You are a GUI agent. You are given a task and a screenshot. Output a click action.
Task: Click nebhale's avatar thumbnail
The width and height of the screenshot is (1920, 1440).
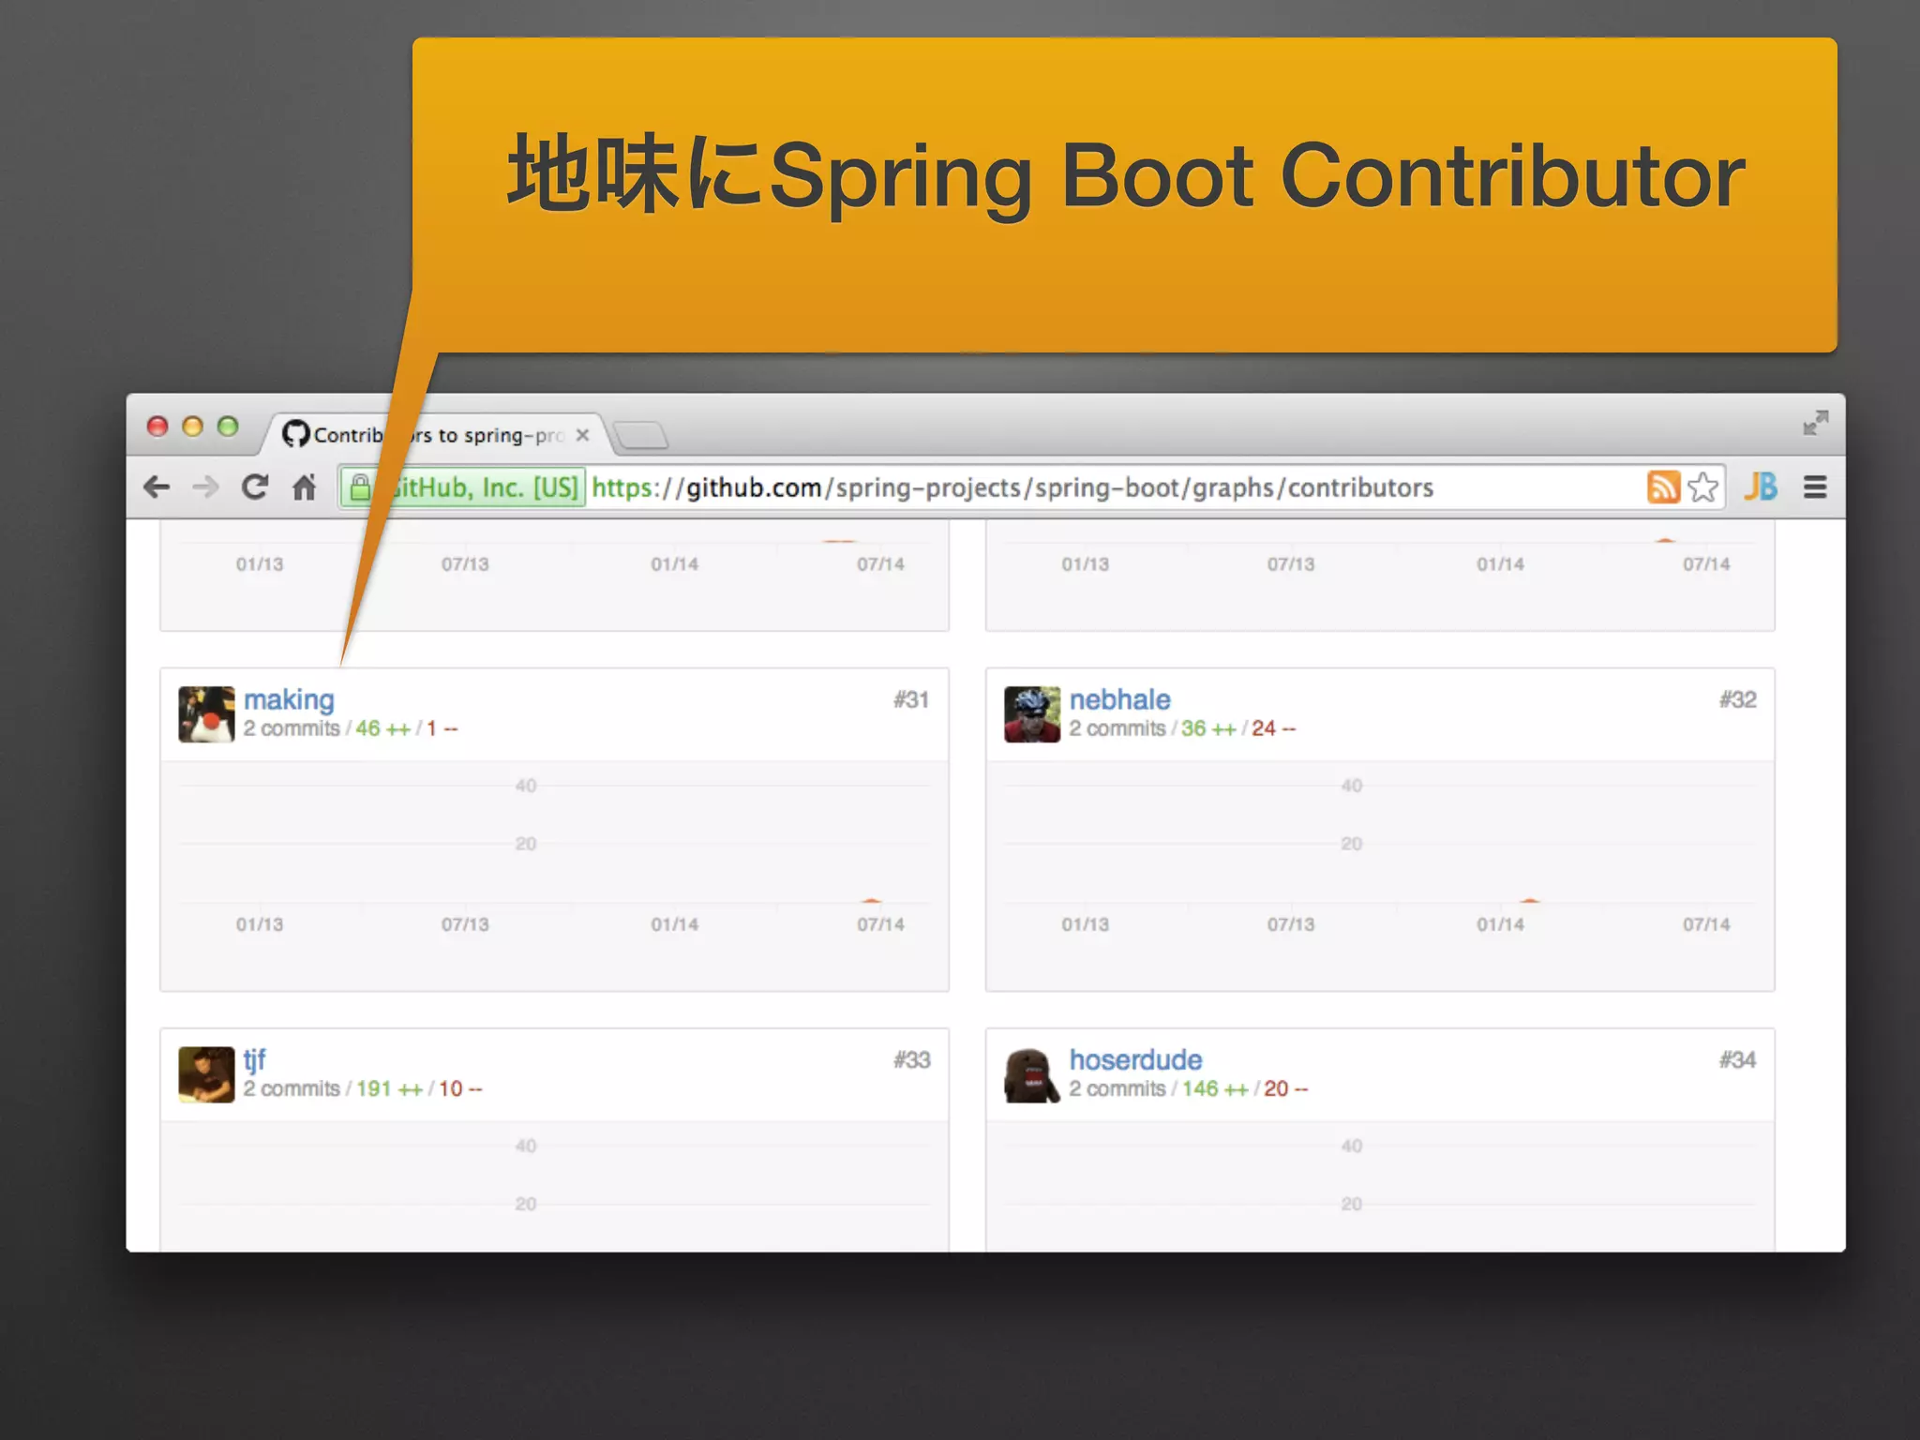(x=1032, y=714)
